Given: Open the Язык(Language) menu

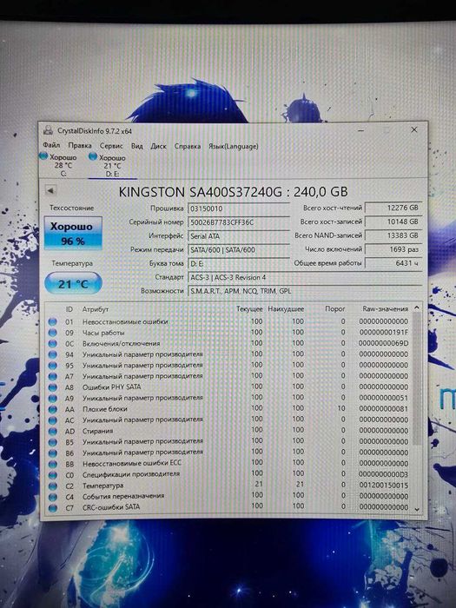Looking at the screenshot, I should [x=233, y=146].
